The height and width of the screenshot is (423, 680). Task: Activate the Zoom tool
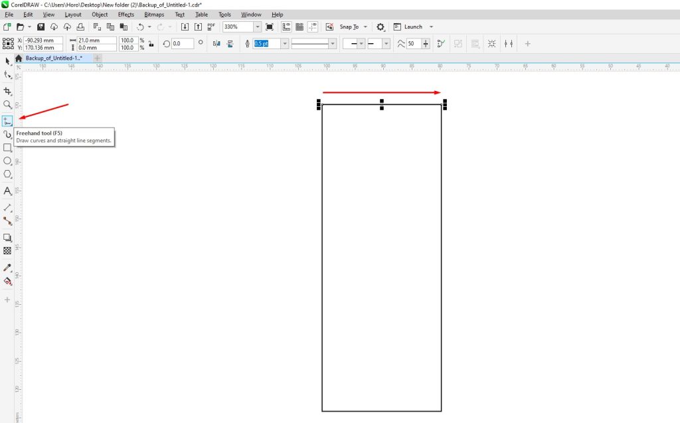(8, 104)
